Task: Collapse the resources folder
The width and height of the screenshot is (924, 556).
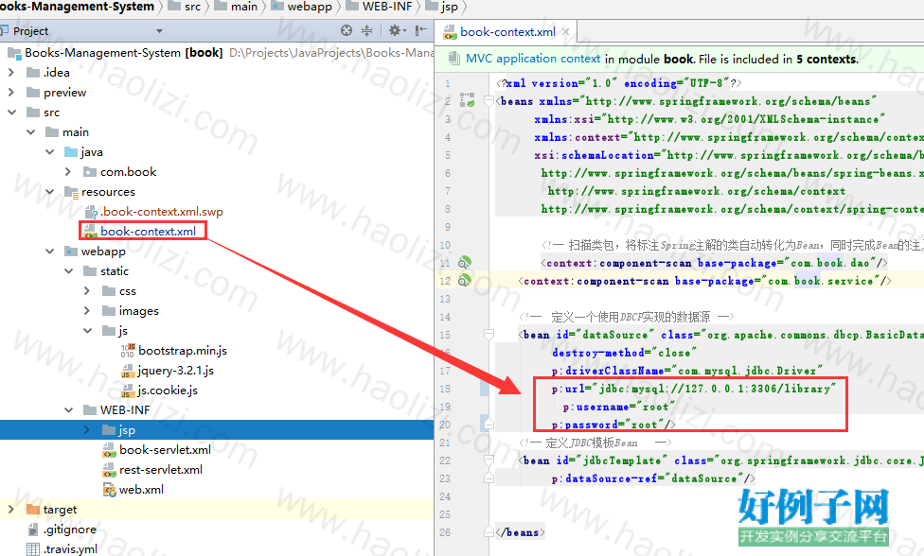Action: [x=50, y=192]
